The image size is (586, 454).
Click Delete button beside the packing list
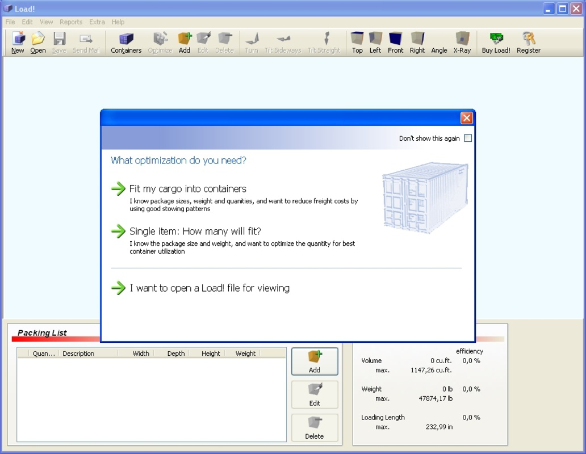point(315,427)
